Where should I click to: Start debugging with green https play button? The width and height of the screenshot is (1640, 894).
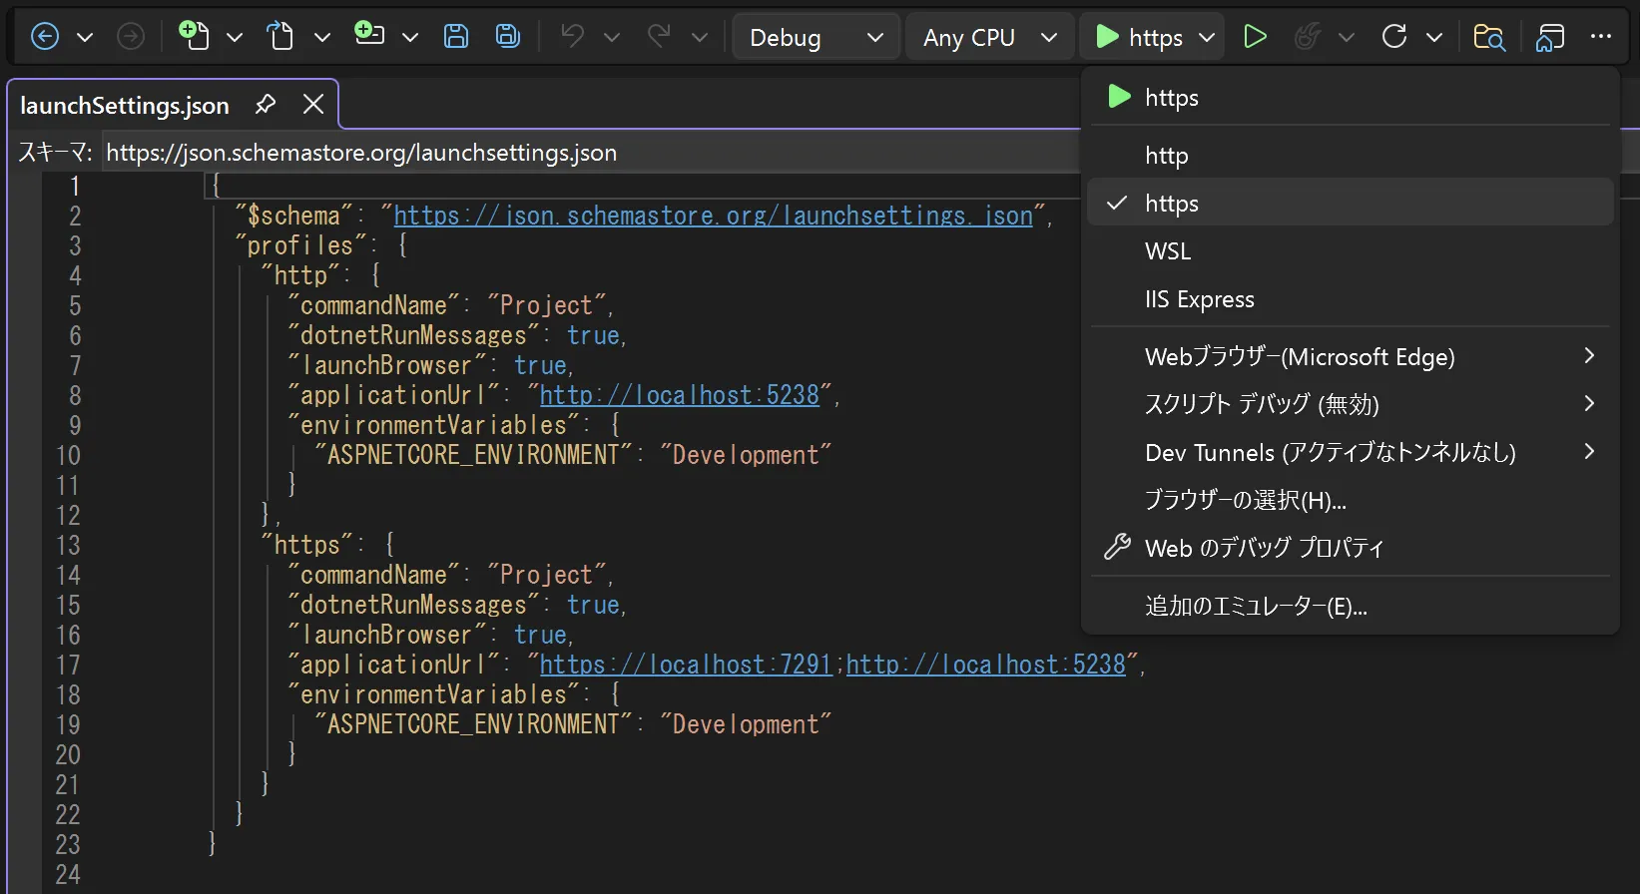(x=1138, y=37)
